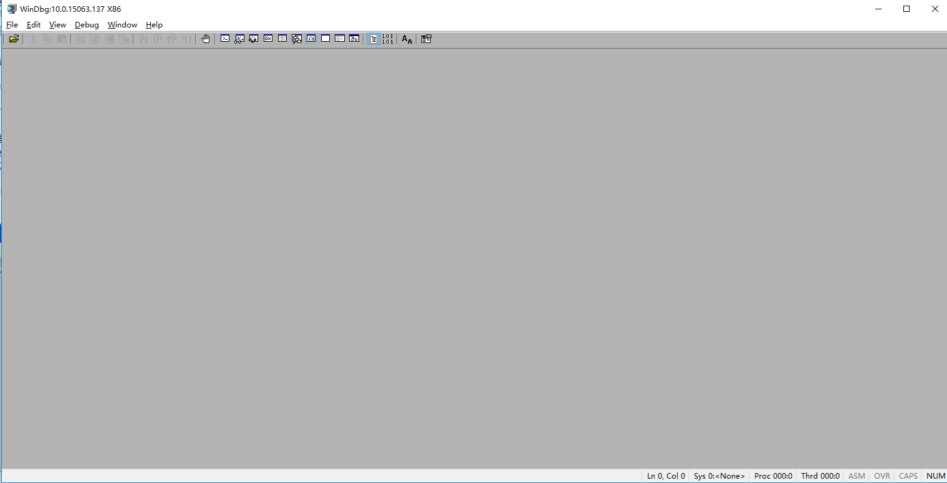The image size is (947, 483).
Task: Open the Watch window
Action: 239,39
